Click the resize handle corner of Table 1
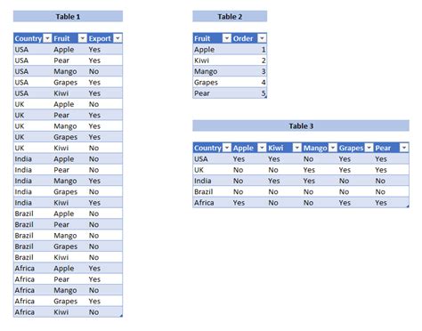The width and height of the screenshot is (422, 331). 121,316
